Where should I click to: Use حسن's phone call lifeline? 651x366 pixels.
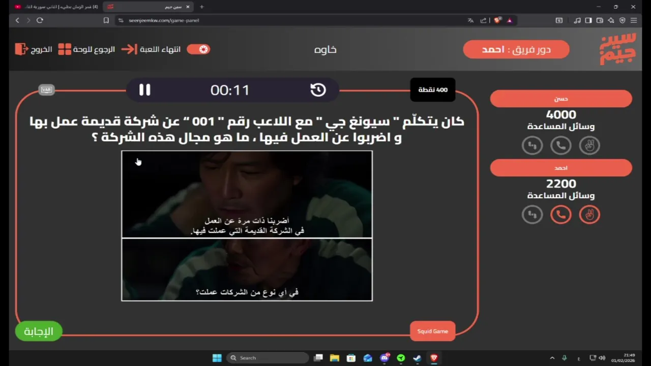pos(561,145)
